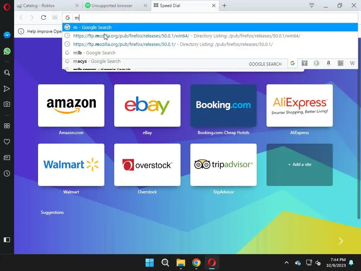Click the muted volume icon in the tray
361x271 pixels.
tap(318, 263)
